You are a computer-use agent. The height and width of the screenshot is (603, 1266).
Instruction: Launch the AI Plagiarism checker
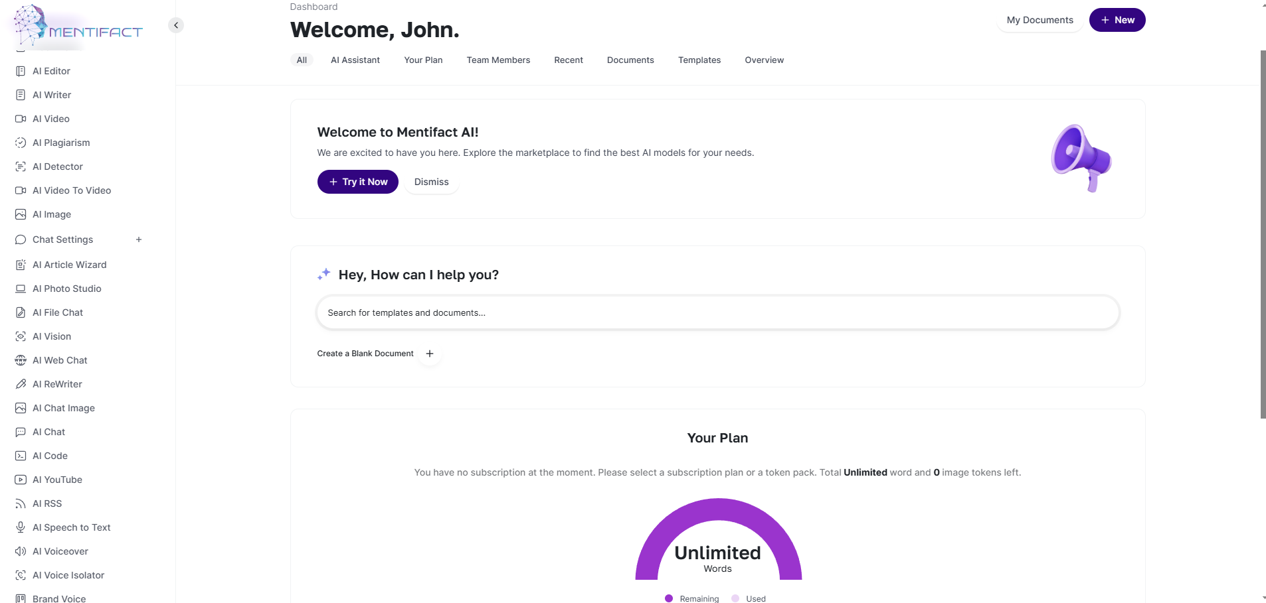click(62, 143)
